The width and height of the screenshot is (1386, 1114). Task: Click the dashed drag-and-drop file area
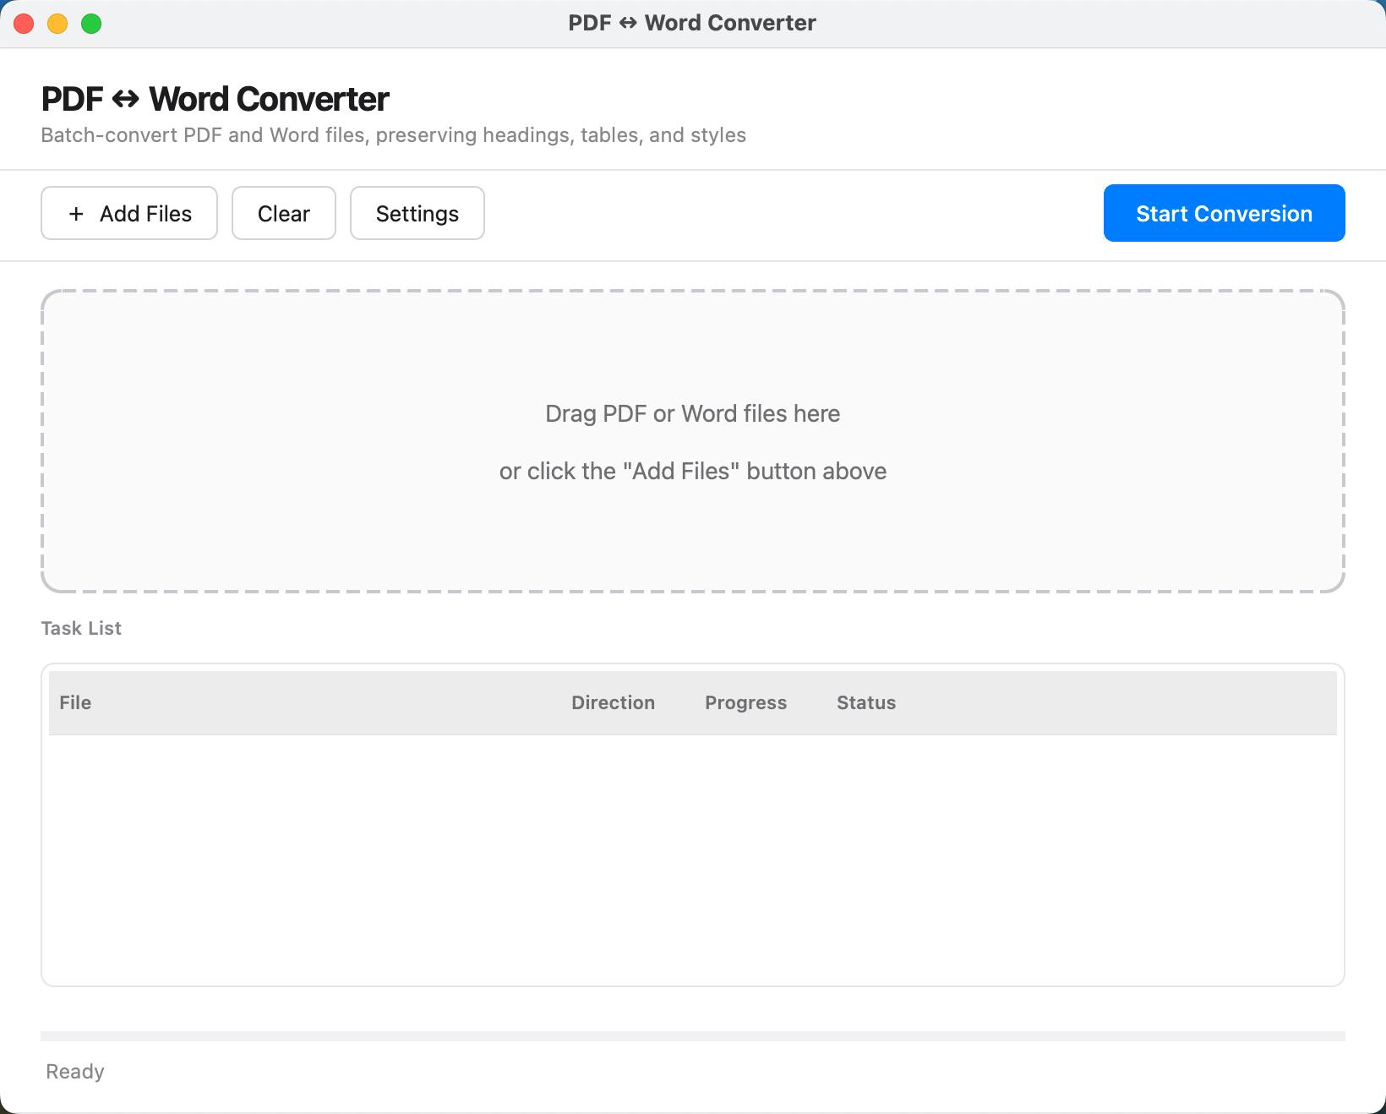[693, 441]
